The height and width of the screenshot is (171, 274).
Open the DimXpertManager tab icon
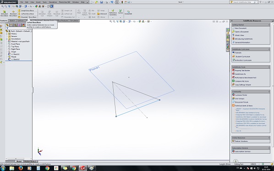pyautogui.click(x=19, y=25)
